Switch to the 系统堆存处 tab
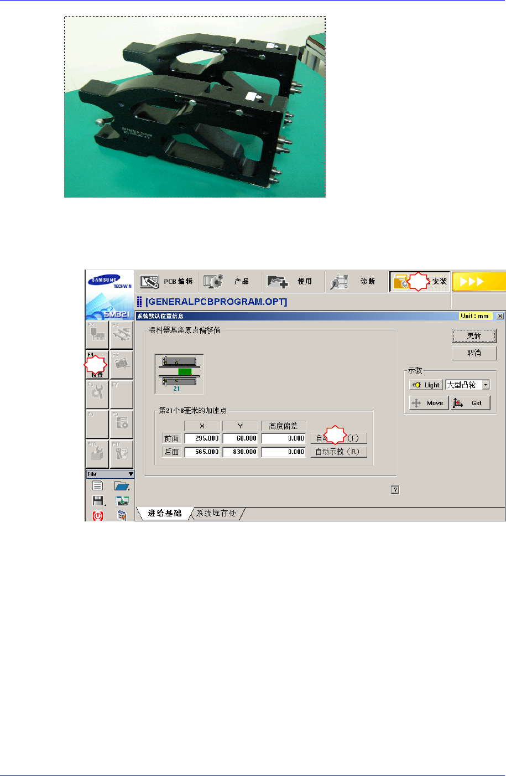 [x=216, y=514]
